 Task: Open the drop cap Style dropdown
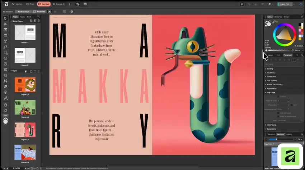(x=290, y=120)
